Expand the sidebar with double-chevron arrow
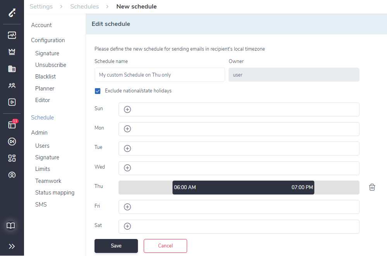The height and width of the screenshot is (256, 387). point(12,246)
